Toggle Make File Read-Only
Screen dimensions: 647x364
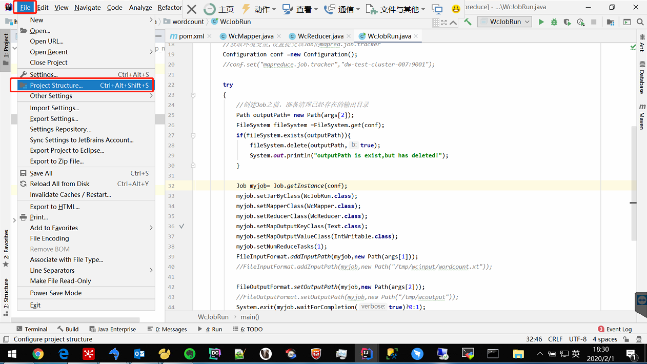[x=86, y=281]
